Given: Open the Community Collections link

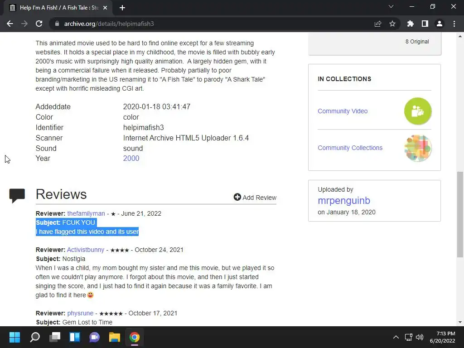Looking at the screenshot, I should (350, 148).
